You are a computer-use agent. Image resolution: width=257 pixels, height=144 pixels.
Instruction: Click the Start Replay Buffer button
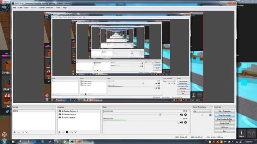(224, 119)
